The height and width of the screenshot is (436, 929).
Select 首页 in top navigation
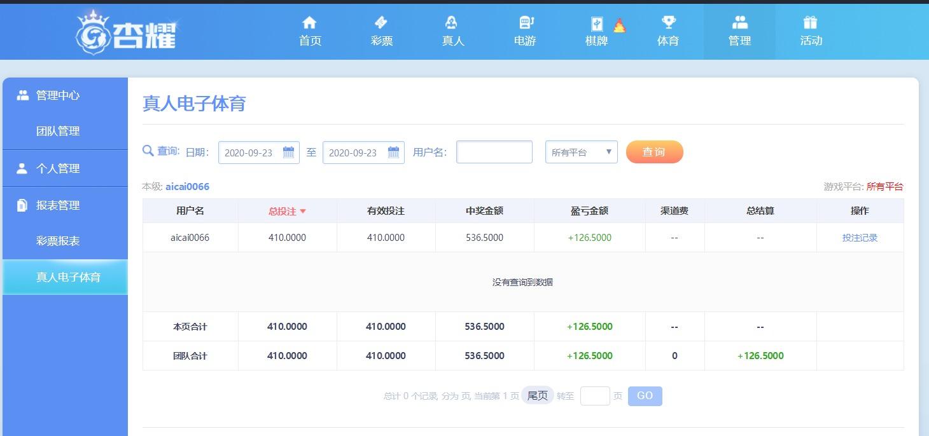tap(310, 41)
